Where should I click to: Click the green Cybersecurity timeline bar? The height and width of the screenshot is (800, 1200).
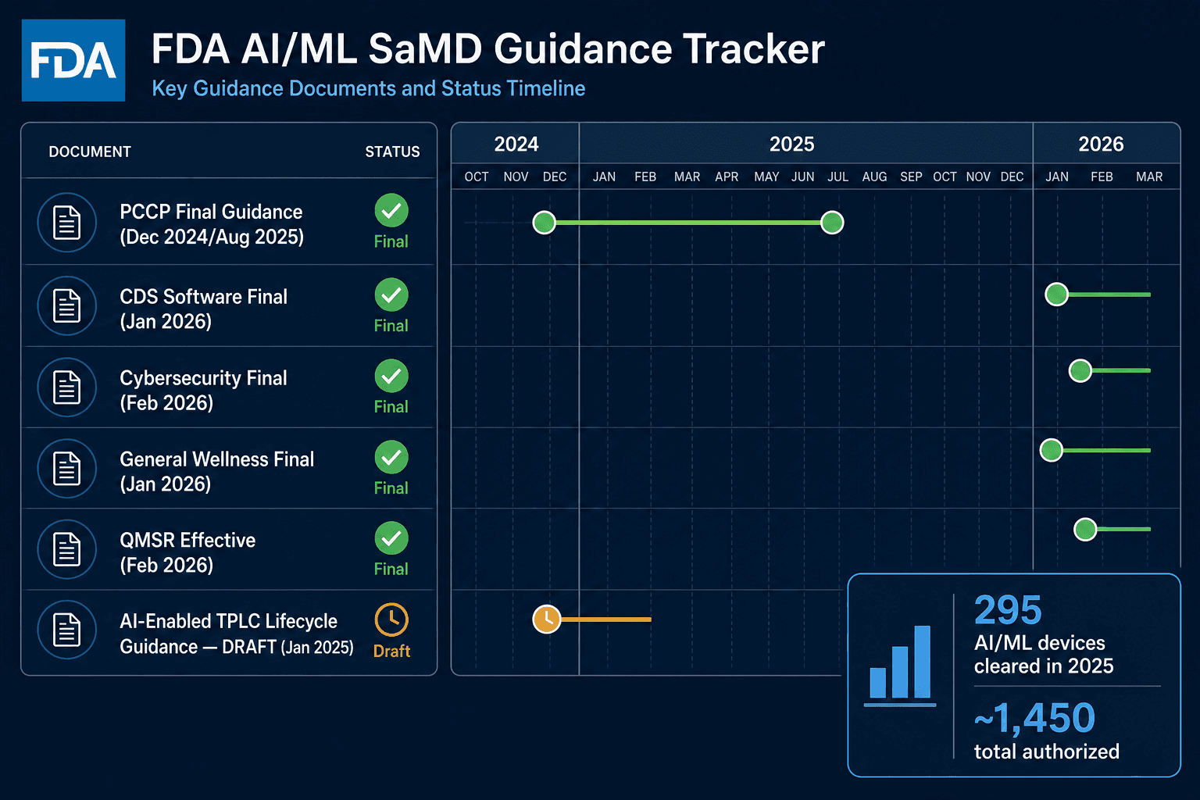(x=1121, y=370)
